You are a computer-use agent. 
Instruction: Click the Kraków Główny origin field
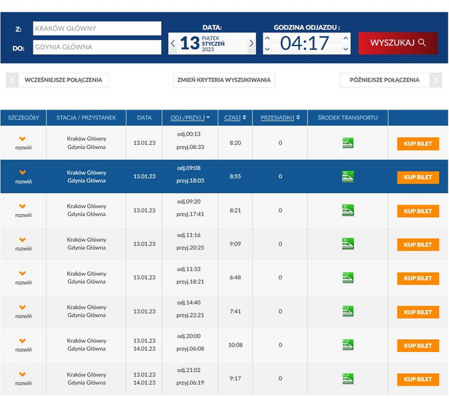point(96,29)
